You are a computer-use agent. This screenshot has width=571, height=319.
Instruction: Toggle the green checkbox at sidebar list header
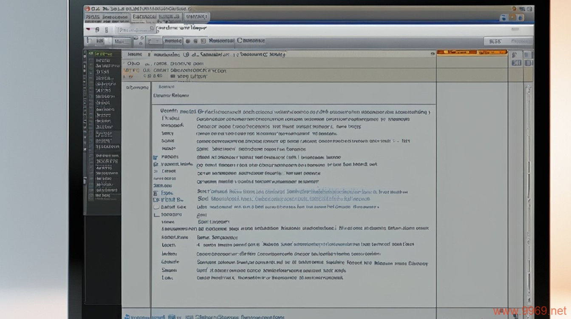click(x=90, y=54)
